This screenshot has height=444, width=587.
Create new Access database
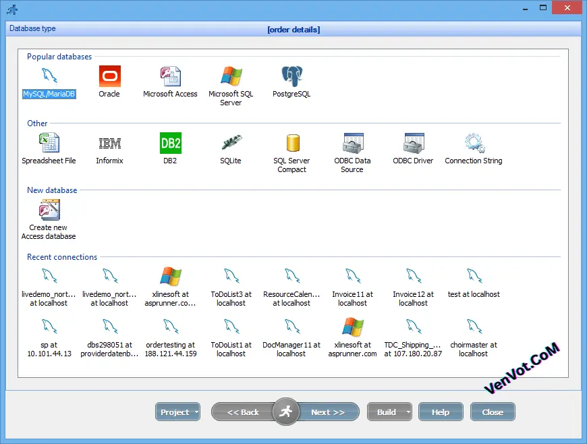click(x=48, y=210)
